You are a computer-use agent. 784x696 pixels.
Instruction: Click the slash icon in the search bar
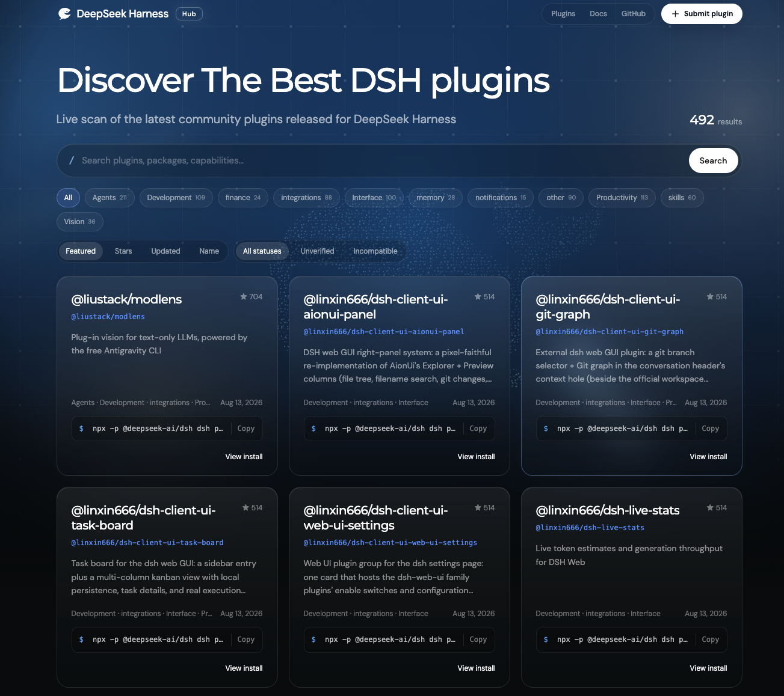[72, 160]
